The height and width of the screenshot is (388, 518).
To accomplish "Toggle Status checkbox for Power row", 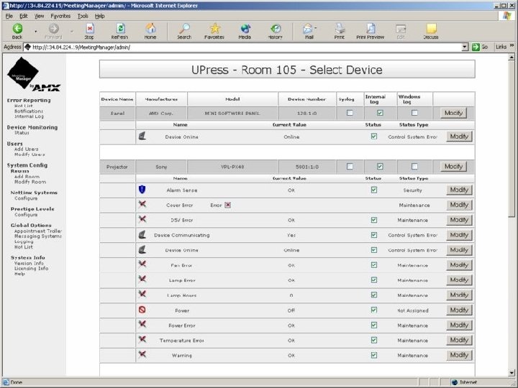I will click(x=373, y=310).
